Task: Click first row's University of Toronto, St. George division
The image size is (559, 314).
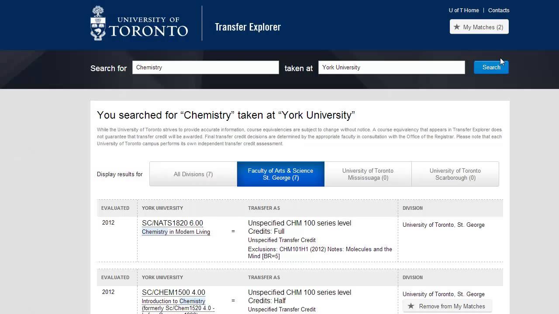Action: coord(444,225)
